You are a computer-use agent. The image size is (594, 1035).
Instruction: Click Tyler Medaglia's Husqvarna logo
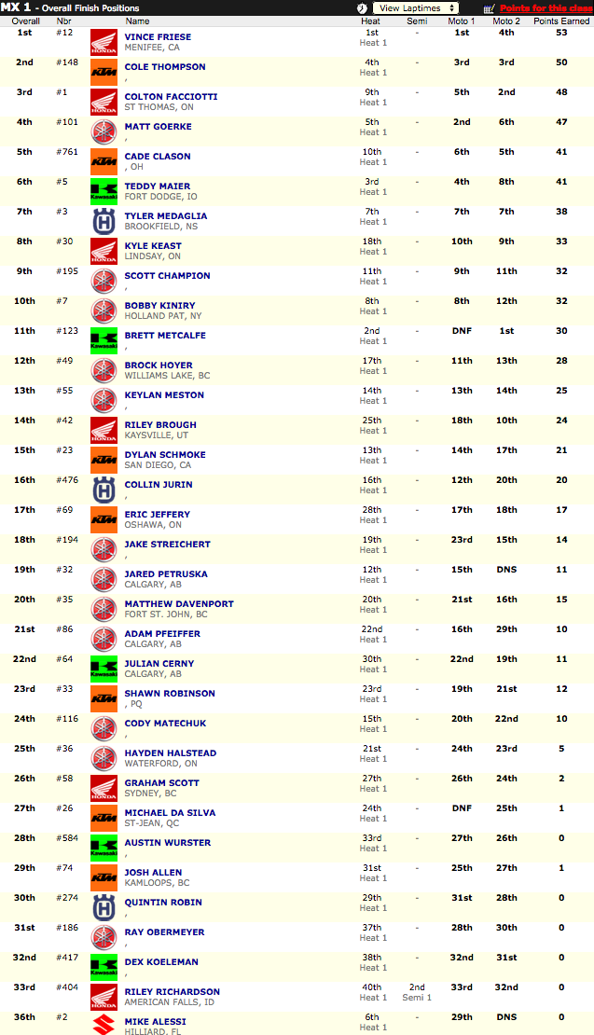tap(104, 221)
